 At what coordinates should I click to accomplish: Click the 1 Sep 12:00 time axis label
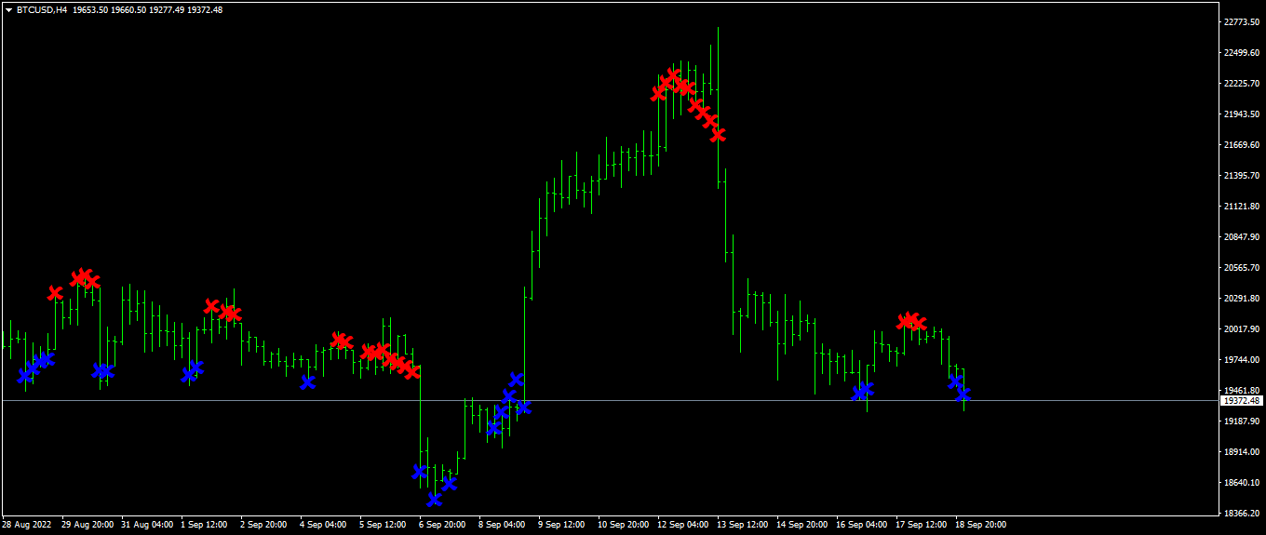tap(204, 524)
